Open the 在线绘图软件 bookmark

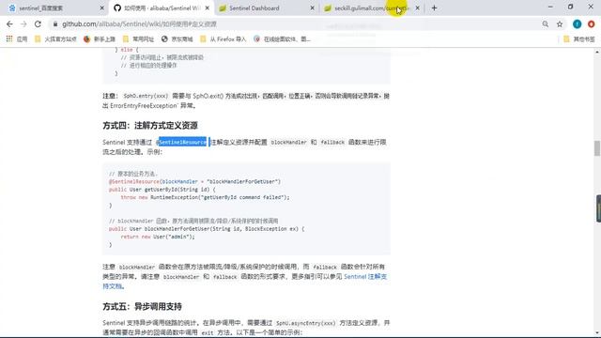pyautogui.click(x=282, y=39)
